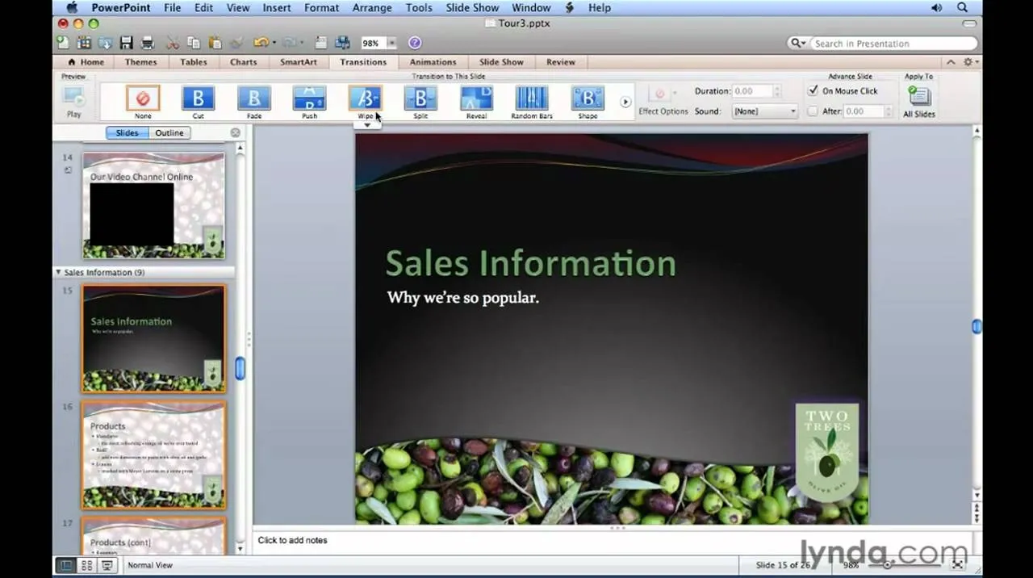Open the Home ribbon tab
The height and width of the screenshot is (578, 1033).
[x=86, y=62]
